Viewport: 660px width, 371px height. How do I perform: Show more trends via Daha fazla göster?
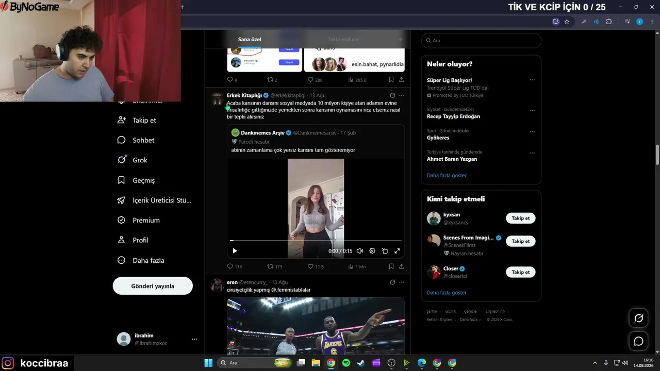point(447,175)
